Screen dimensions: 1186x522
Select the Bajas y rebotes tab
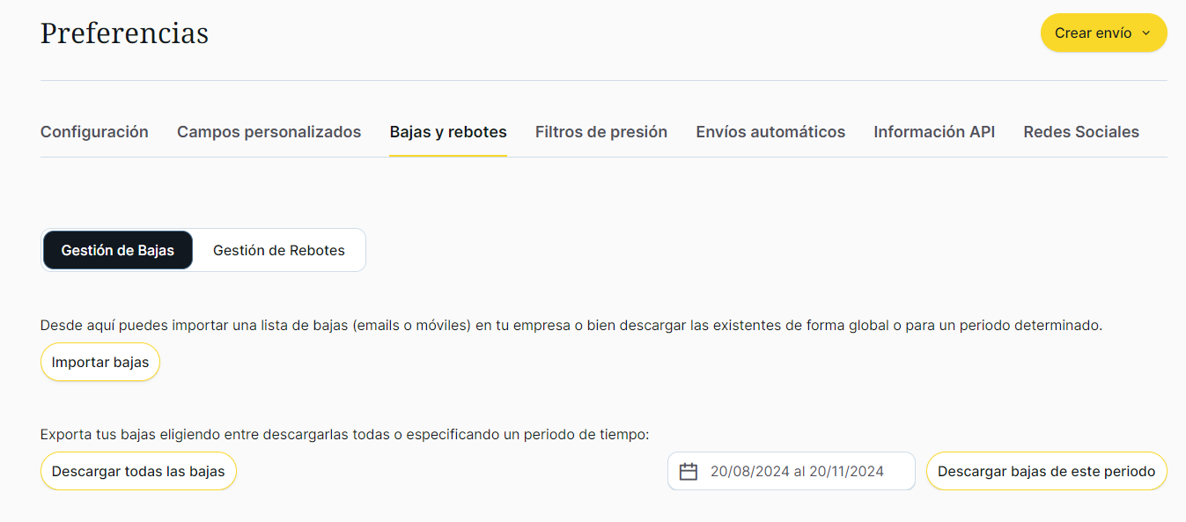(x=448, y=132)
